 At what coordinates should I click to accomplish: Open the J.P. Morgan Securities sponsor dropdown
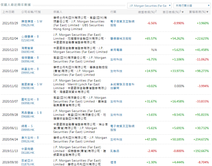coord(149,6)
